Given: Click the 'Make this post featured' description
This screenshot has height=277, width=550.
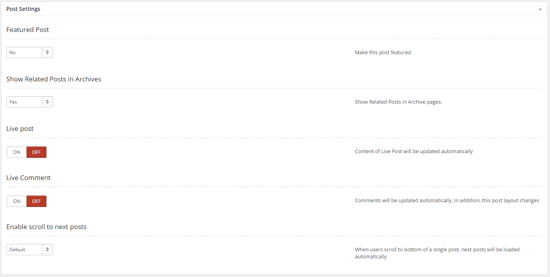Looking at the screenshot, I should (x=383, y=53).
